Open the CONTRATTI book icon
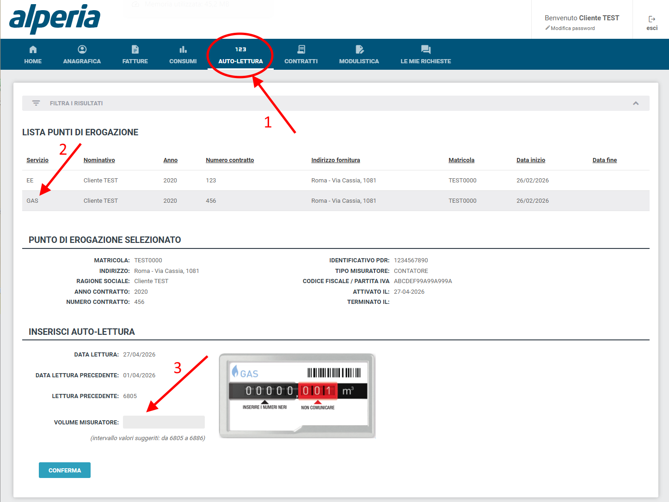Viewport: 669px width, 502px height. click(301, 49)
